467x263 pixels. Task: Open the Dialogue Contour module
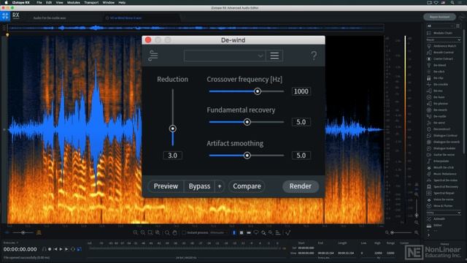click(x=445, y=136)
